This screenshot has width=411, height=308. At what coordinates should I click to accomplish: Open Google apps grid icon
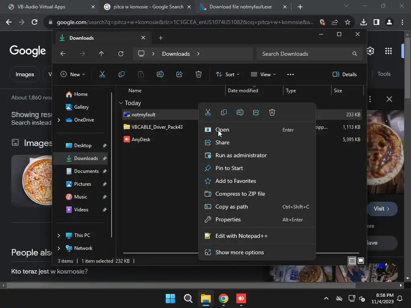(x=389, y=51)
